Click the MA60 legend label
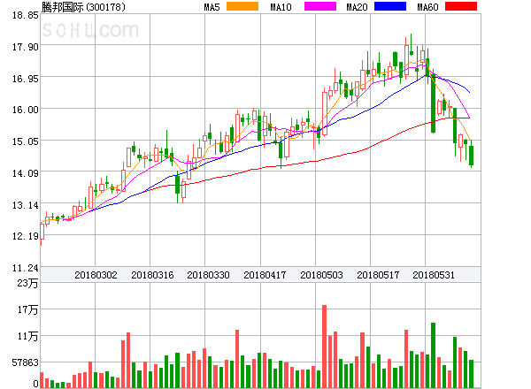 427,7
